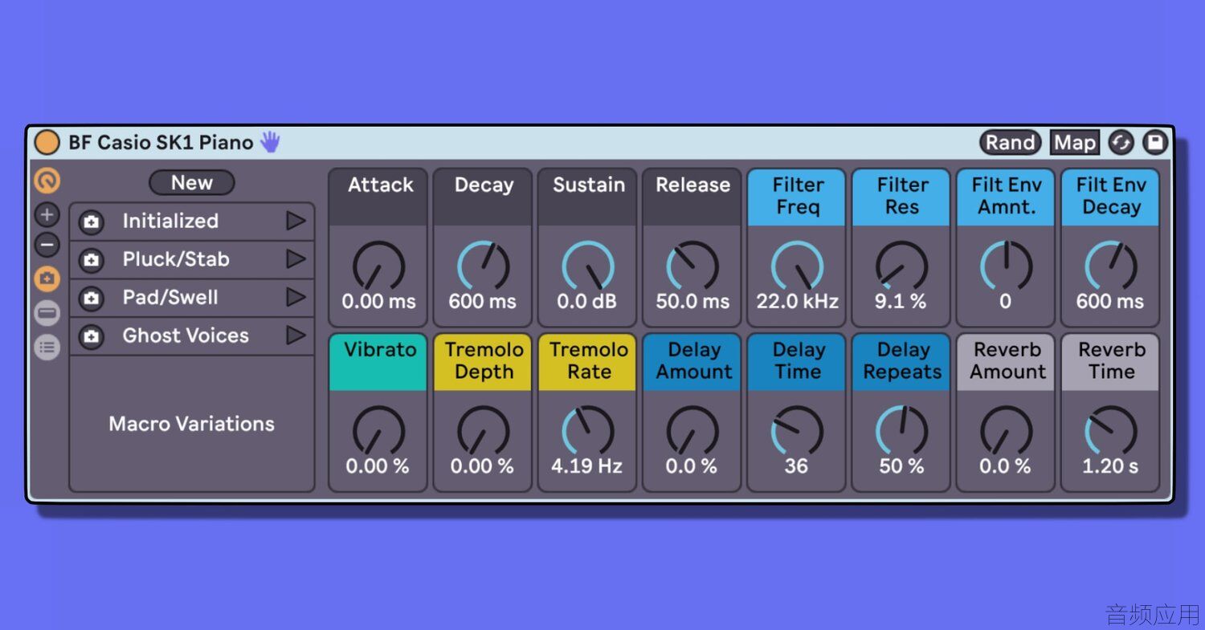Screen dimensions: 1205x630
Task: Click the hand icon next to device title
Action: point(270,143)
